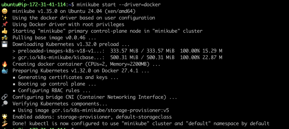
Task: Click the magnifying glass emoji beside Verifying components
Action: pos(4,104)
